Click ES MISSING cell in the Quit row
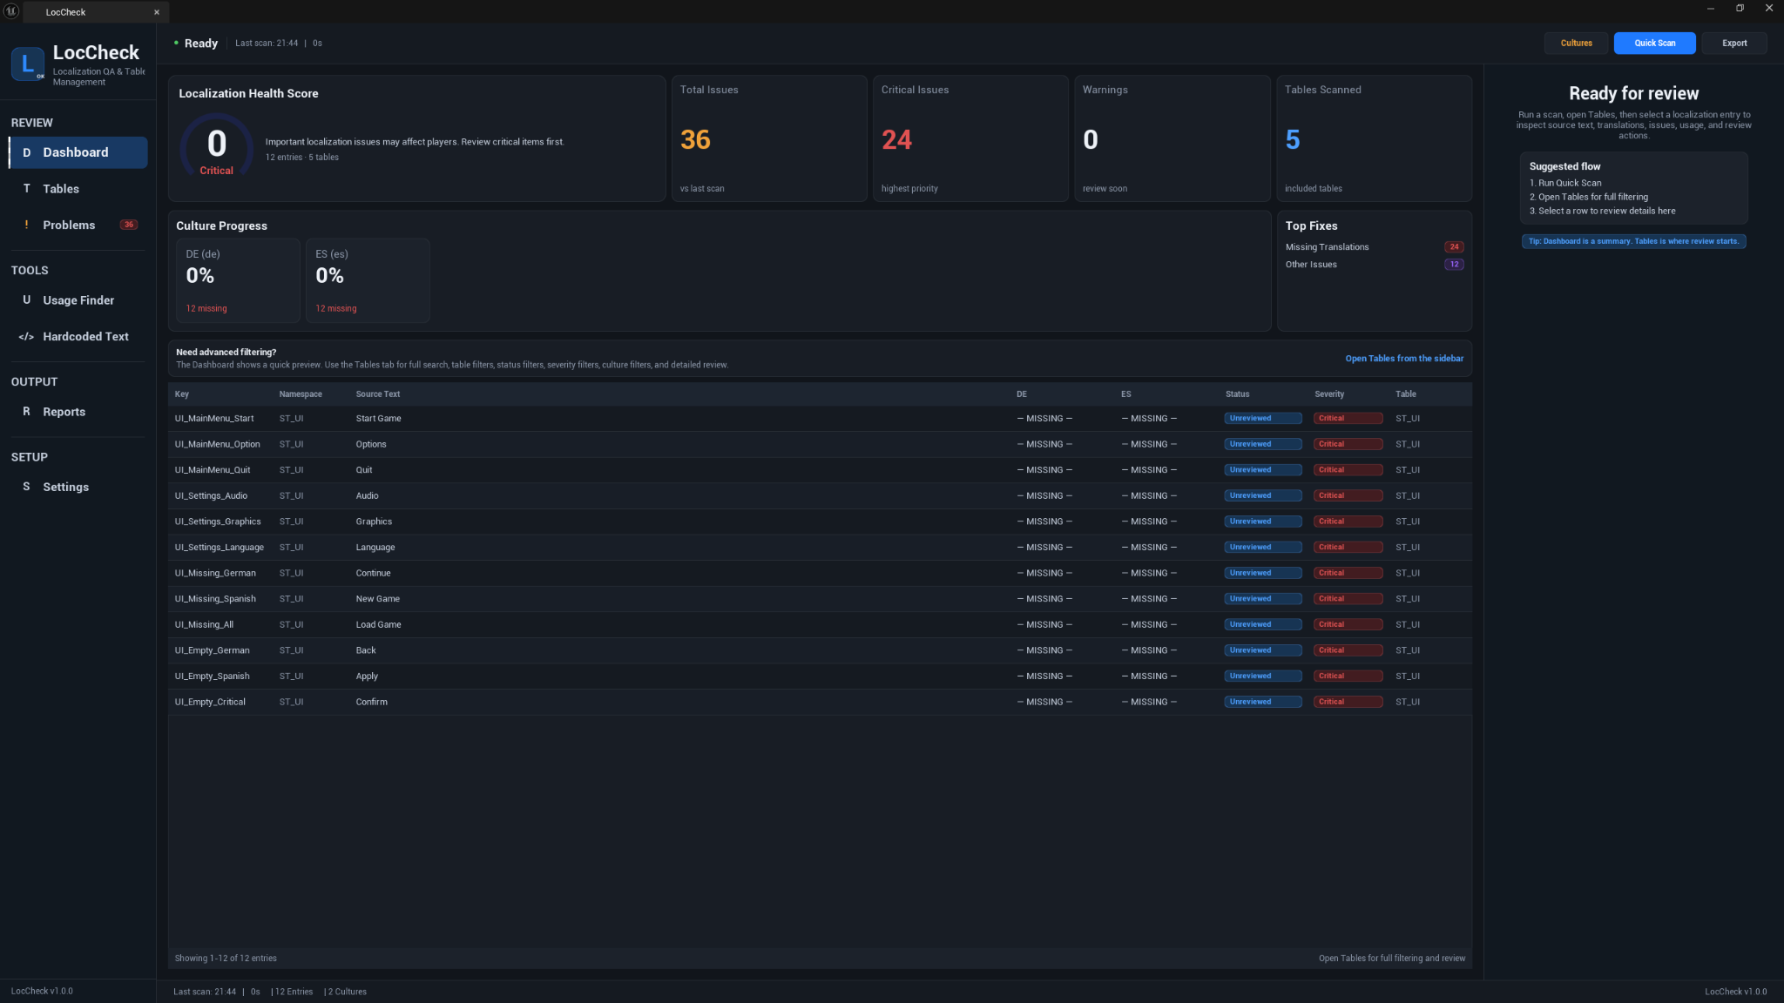1784x1003 pixels. click(1149, 470)
